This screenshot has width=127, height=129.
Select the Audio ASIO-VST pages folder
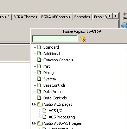pyautogui.click(x=63, y=123)
